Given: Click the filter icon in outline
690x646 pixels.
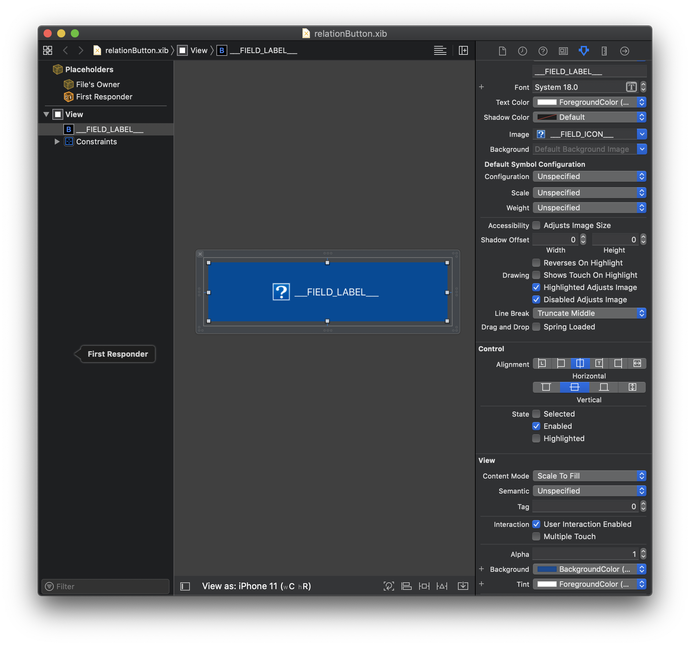Looking at the screenshot, I should pyautogui.click(x=49, y=586).
